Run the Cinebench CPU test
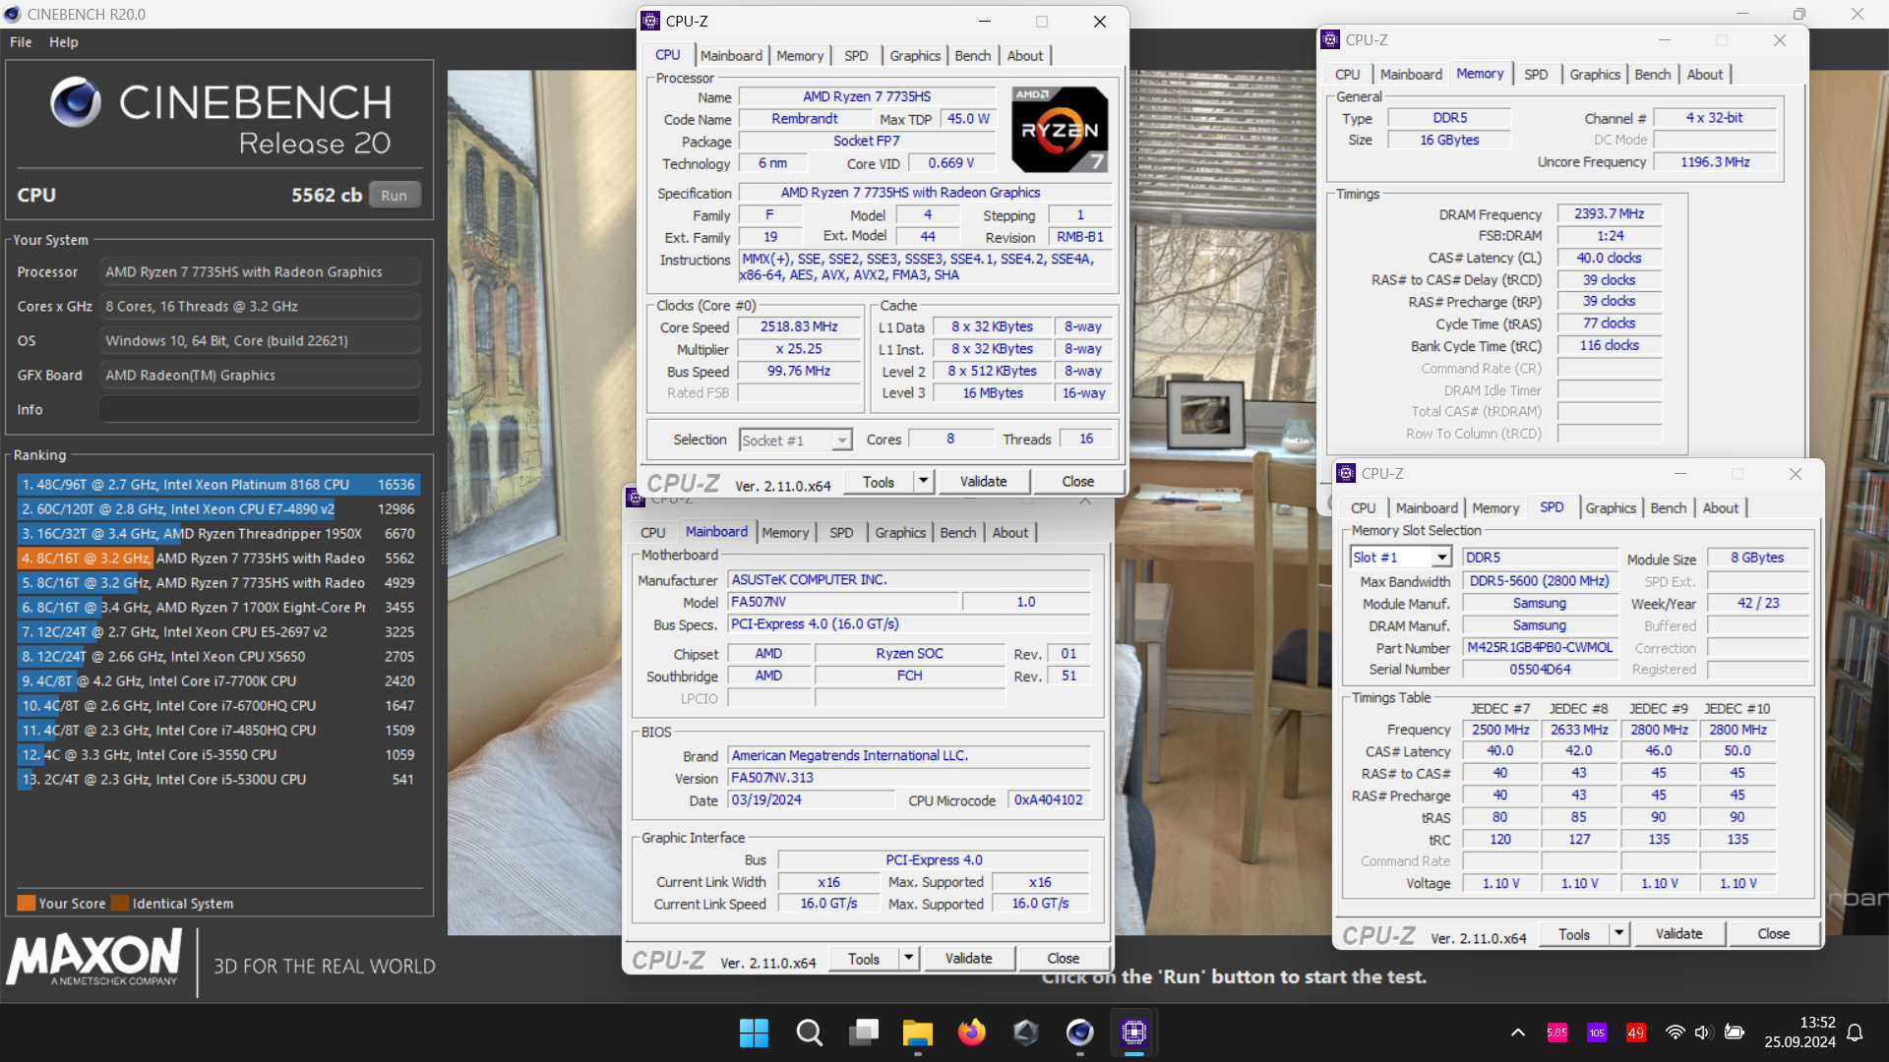 click(395, 195)
